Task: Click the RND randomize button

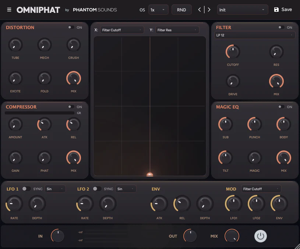Action: [x=181, y=10]
